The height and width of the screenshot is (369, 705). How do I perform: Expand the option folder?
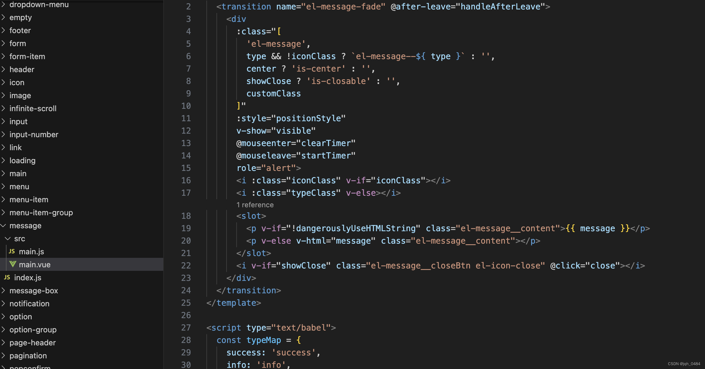click(x=4, y=317)
